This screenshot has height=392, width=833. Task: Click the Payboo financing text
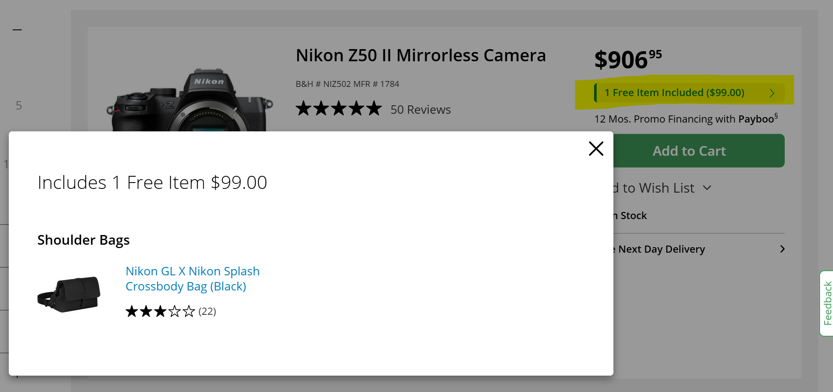[686, 119]
